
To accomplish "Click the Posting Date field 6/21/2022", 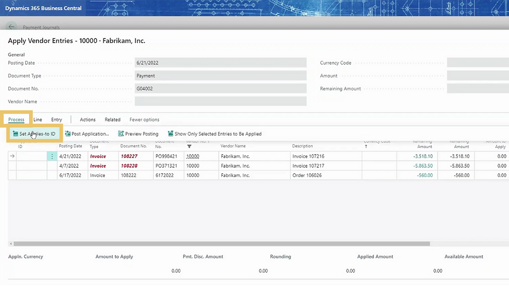I will [x=220, y=63].
